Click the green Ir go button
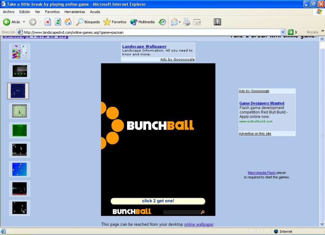This screenshot has height=235, width=325. [x=293, y=32]
